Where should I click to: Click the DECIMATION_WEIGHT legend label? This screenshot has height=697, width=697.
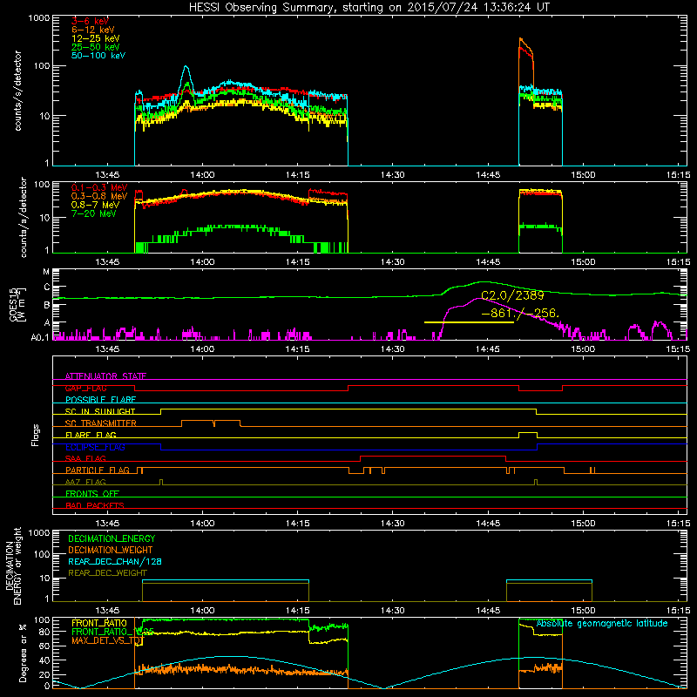(x=111, y=550)
